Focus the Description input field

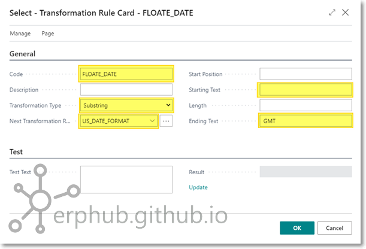tap(126, 90)
